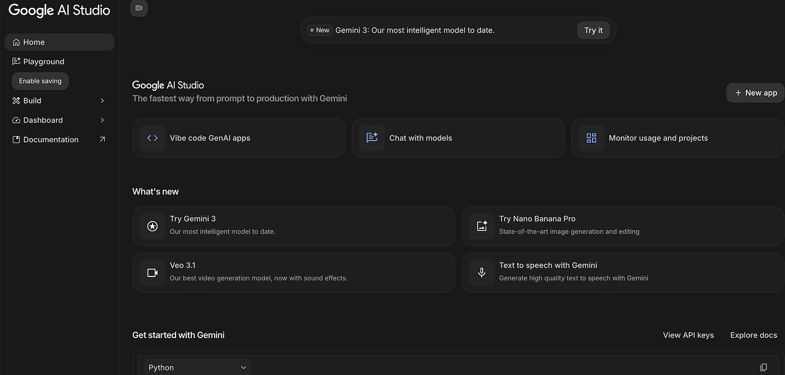Click the Try Gemini 3 star icon

[153, 226]
